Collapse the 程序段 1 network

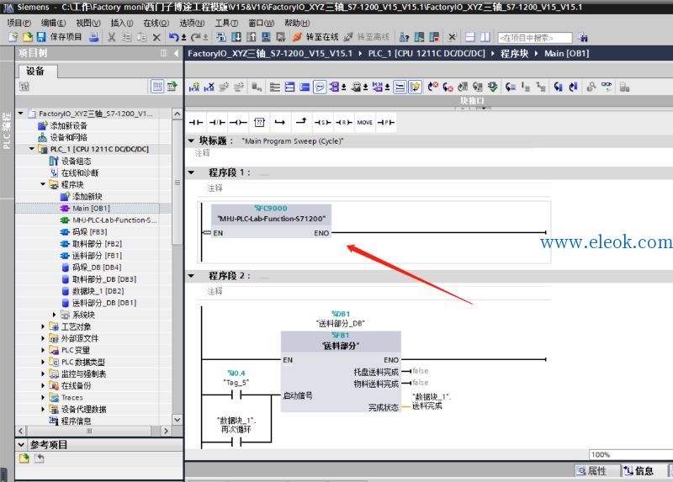point(192,172)
